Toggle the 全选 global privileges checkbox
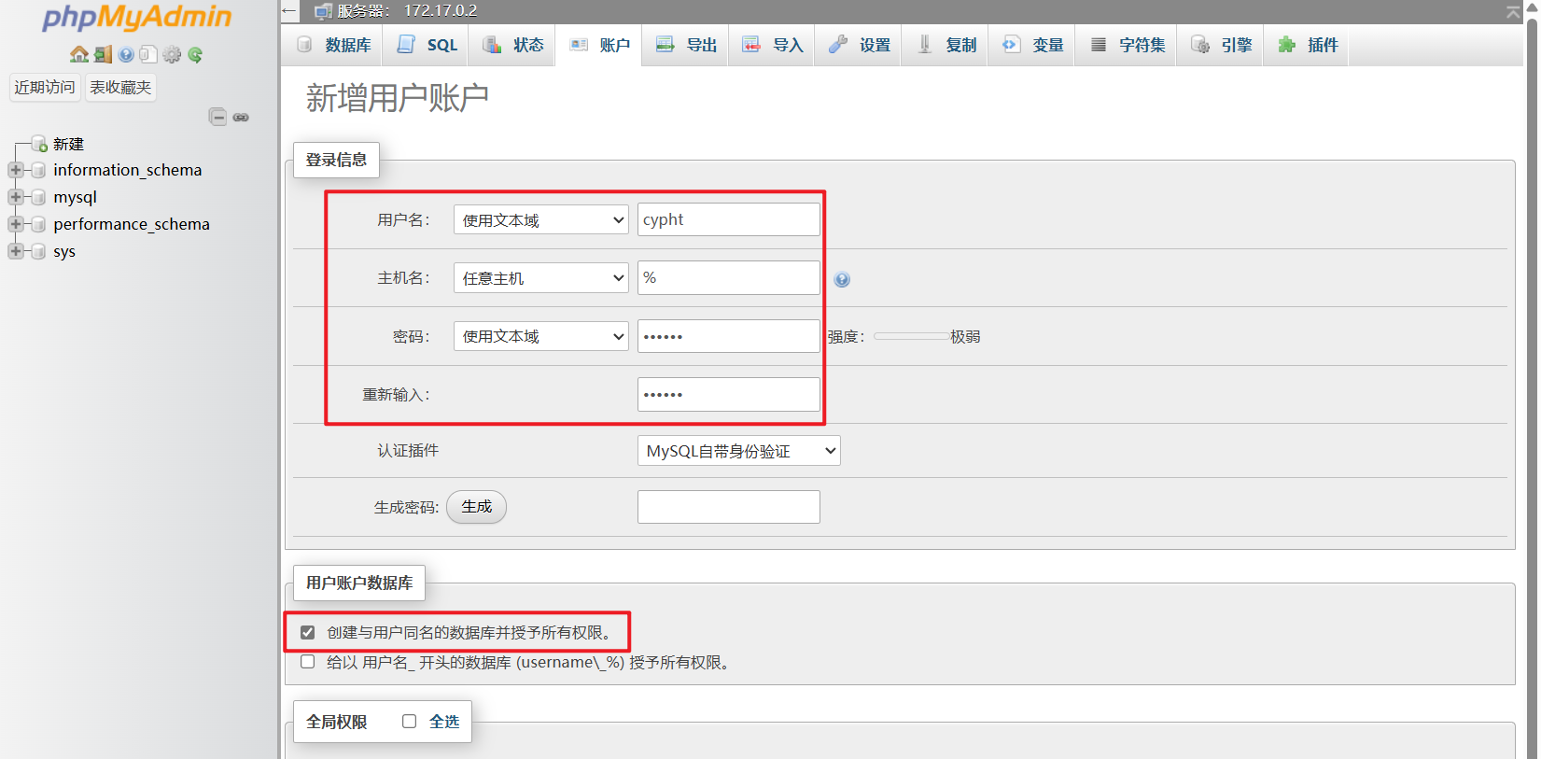This screenshot has width=1541, height=759. pos(409,721)
